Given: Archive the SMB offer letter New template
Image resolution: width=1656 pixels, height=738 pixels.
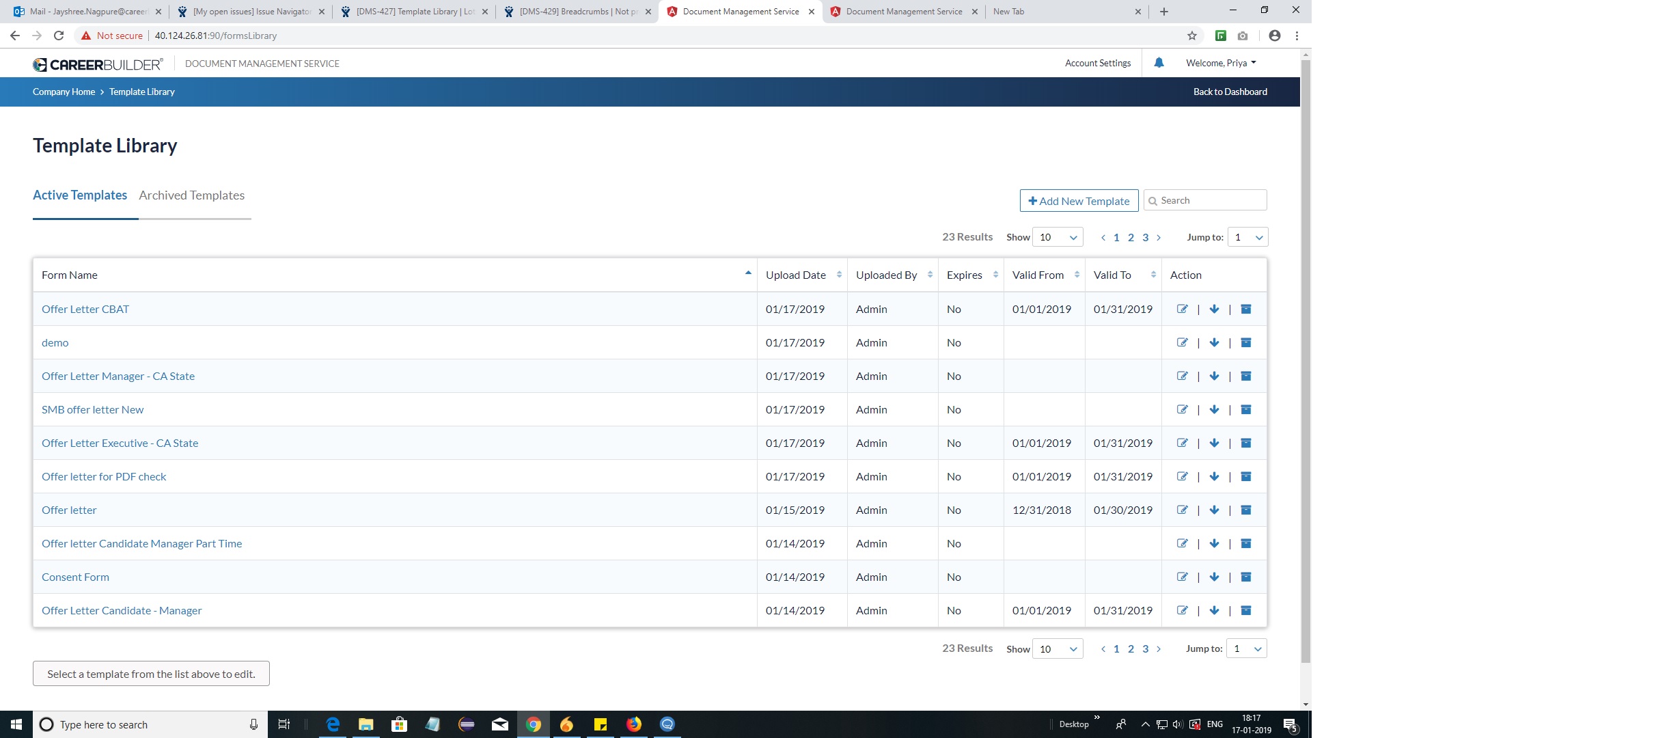Looking at the screenshot, I should point(1245,409).
